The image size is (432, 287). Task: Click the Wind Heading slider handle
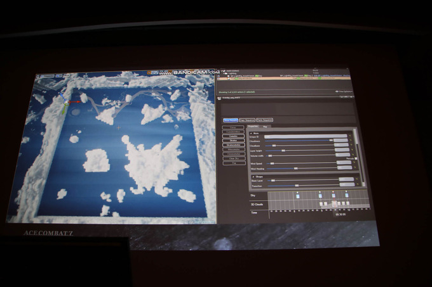tap(295, 169)
